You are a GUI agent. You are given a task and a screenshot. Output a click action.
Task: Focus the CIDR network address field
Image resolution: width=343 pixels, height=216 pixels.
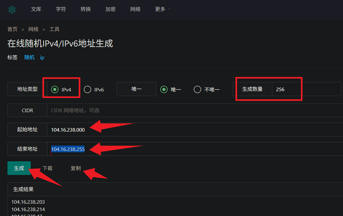(195, 110)
